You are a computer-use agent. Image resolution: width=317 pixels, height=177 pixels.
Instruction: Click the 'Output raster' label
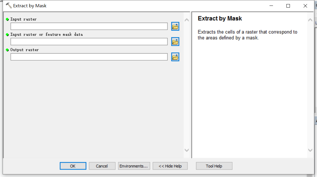point(24,50)
